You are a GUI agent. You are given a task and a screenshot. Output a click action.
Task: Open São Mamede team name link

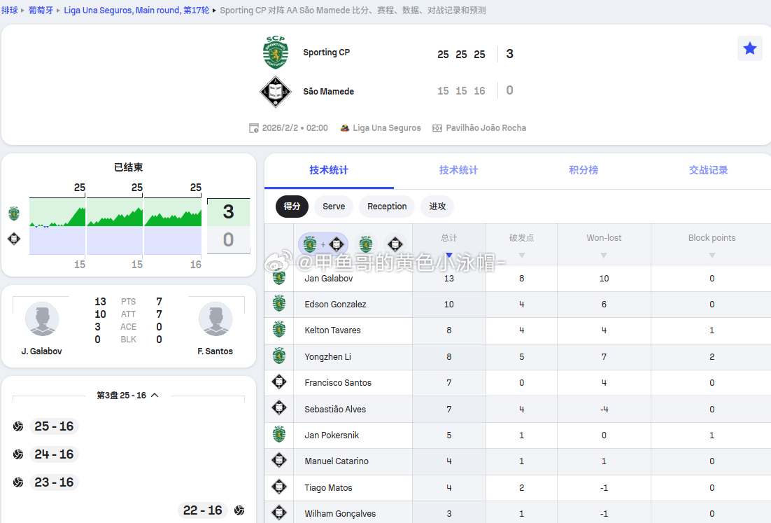coord(328,92)
